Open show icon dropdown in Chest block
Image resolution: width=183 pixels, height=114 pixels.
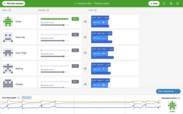tap(104, 22)
